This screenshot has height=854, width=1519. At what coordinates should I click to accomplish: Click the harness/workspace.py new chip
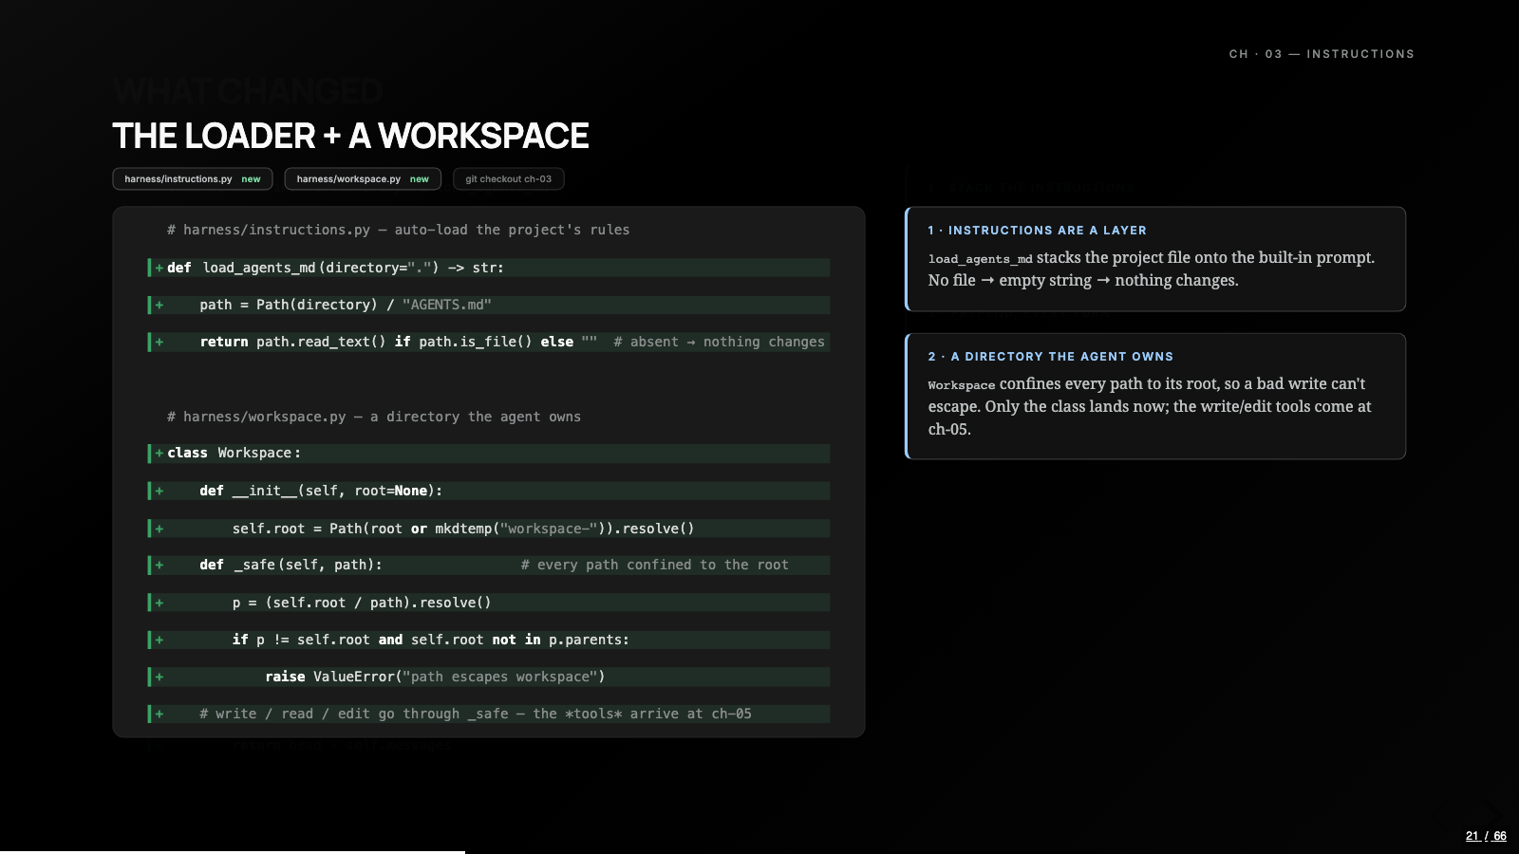[x=363, y=179]
